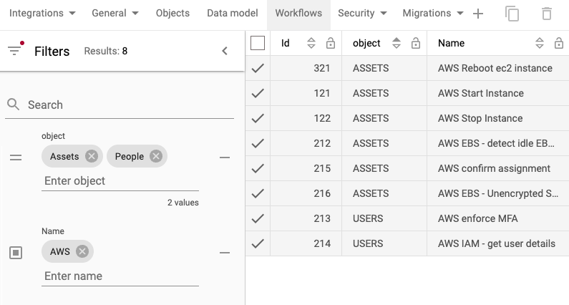Sort by the Name column
Screen dimensions: 569x305
tap(540, 43)
